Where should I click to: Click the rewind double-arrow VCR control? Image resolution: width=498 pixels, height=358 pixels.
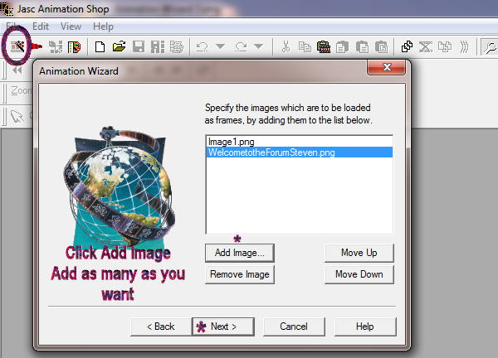17,70
